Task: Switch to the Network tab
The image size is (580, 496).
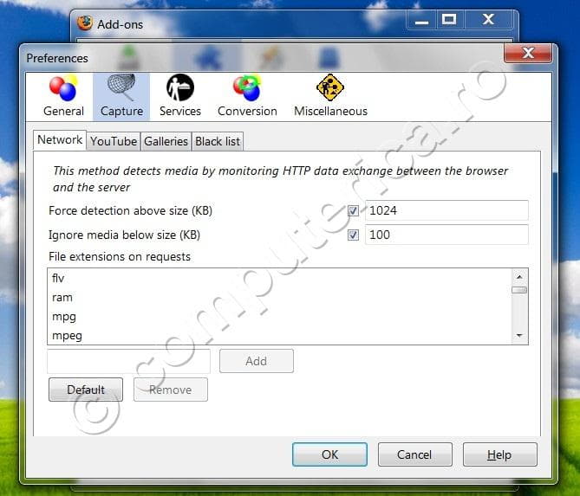Action: tap(60, 140)
